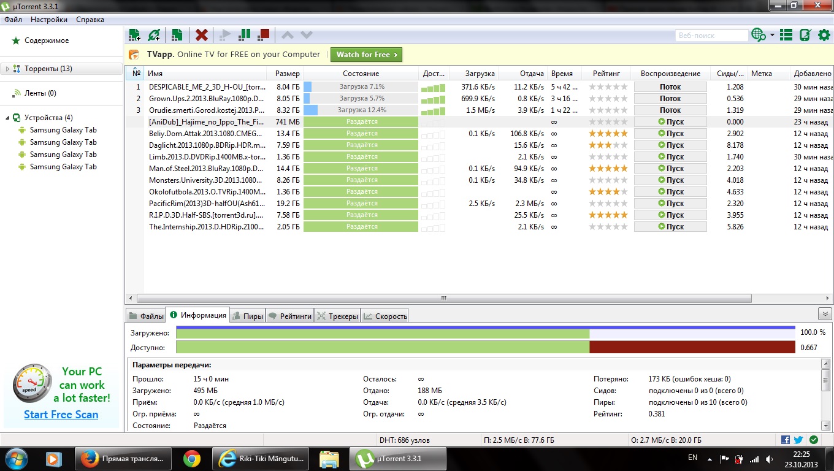This screenshot has width=834, height=471.
Task: Click the EN language indicator in the tray
Action: click(x=692, y=458)
